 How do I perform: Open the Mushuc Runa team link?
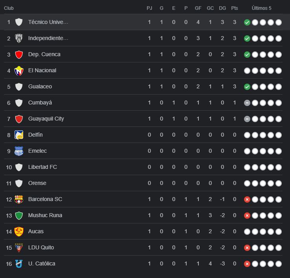[45, 215]
